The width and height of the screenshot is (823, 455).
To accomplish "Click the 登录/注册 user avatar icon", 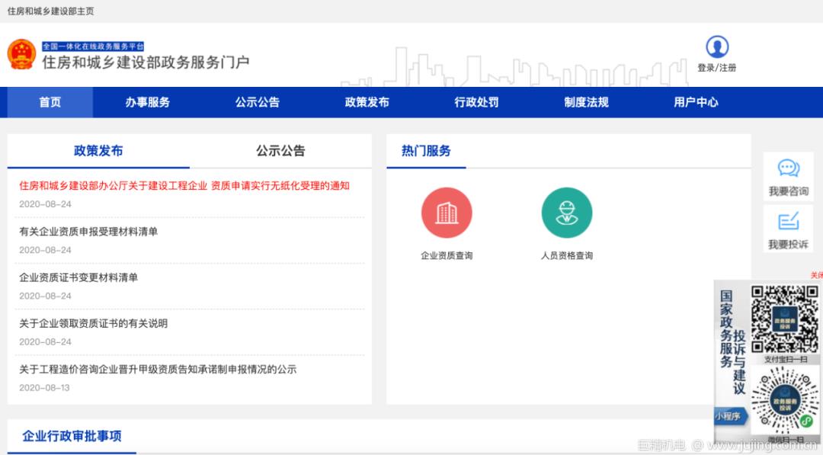I will (x=717, y=47).
